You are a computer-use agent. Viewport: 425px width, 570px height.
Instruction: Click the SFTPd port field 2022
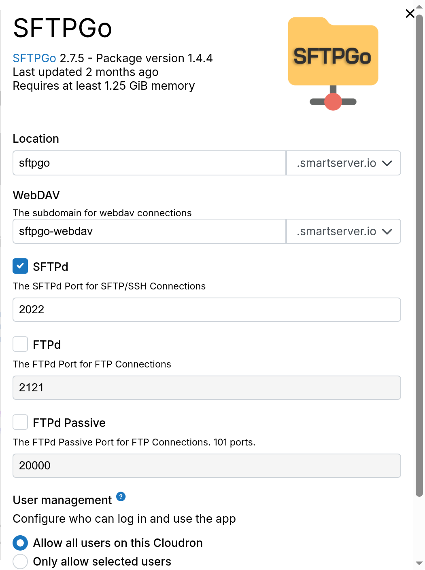[x=207, y=310]
